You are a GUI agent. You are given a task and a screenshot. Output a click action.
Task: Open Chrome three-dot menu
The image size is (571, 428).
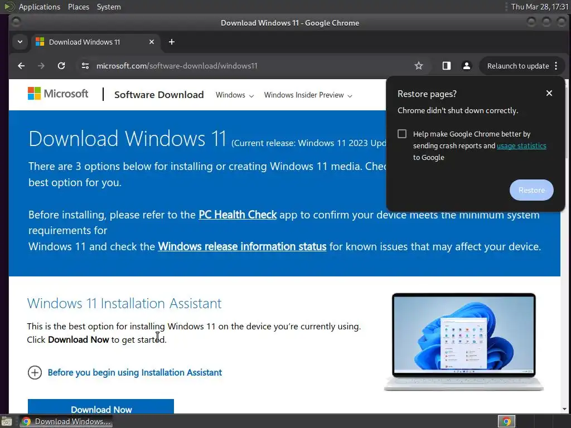(556, 66)
